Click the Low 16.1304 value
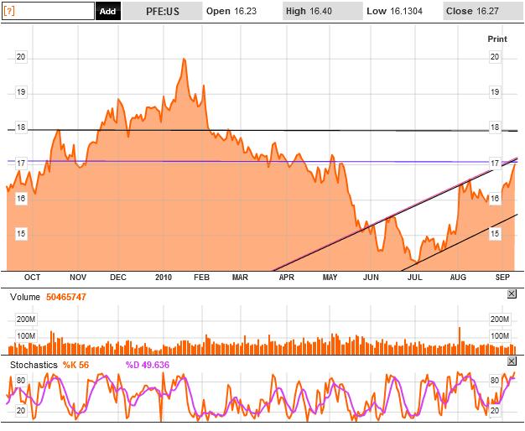This screenshot has width=525, height=431. tap(394, 11)
